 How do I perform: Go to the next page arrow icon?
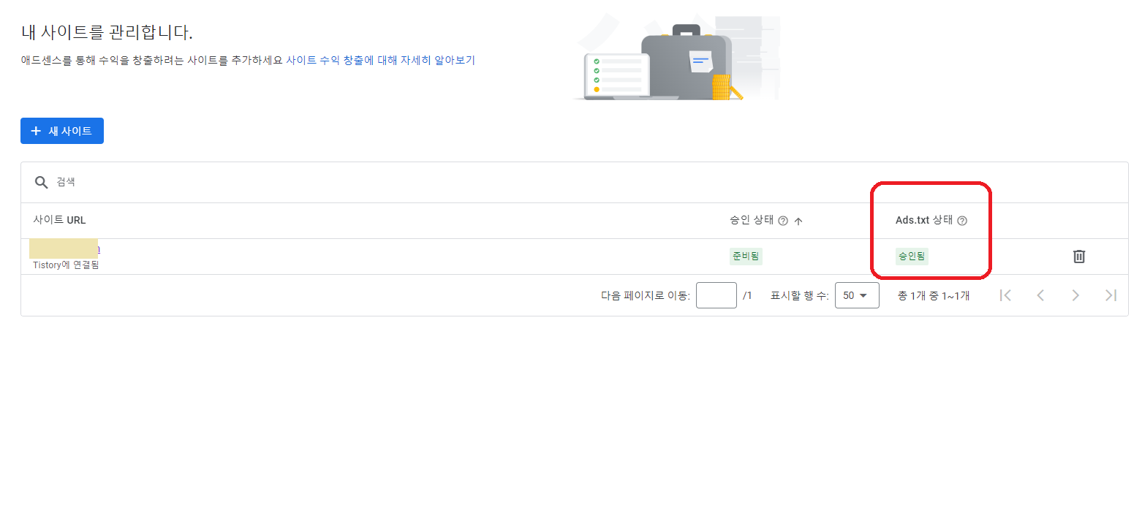[x=1075, y=295]
